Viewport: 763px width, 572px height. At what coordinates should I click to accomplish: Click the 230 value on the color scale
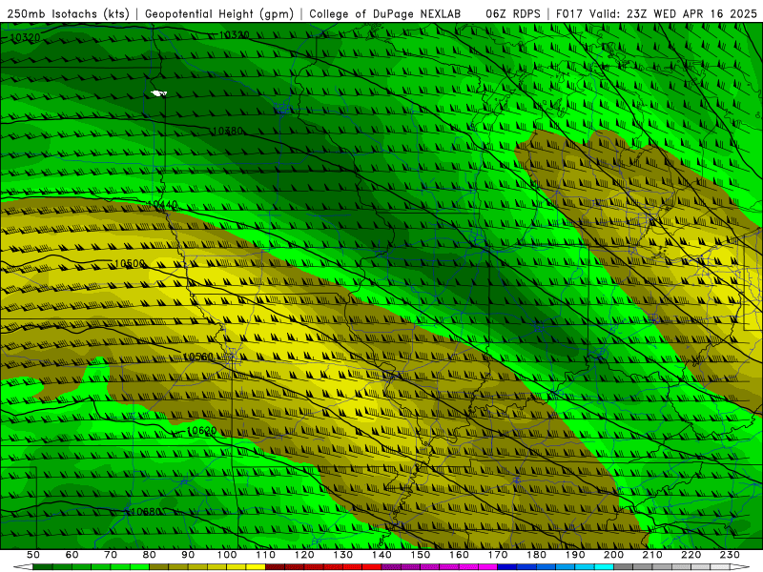click(x=731, y=555)
